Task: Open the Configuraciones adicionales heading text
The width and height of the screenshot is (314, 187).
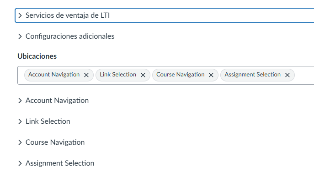Action: pyautogui.click(x=70, y=36)
